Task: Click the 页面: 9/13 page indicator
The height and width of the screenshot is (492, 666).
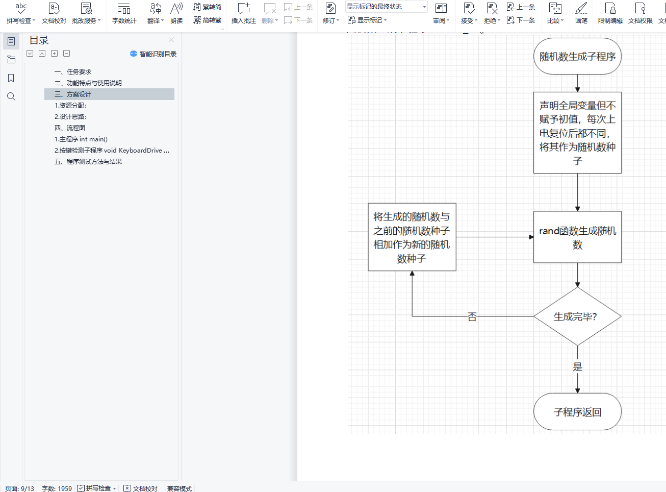Action: 19,488
